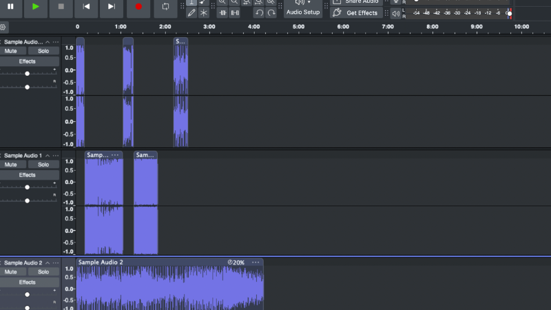Start recording with the red Record button

point(138,7)
